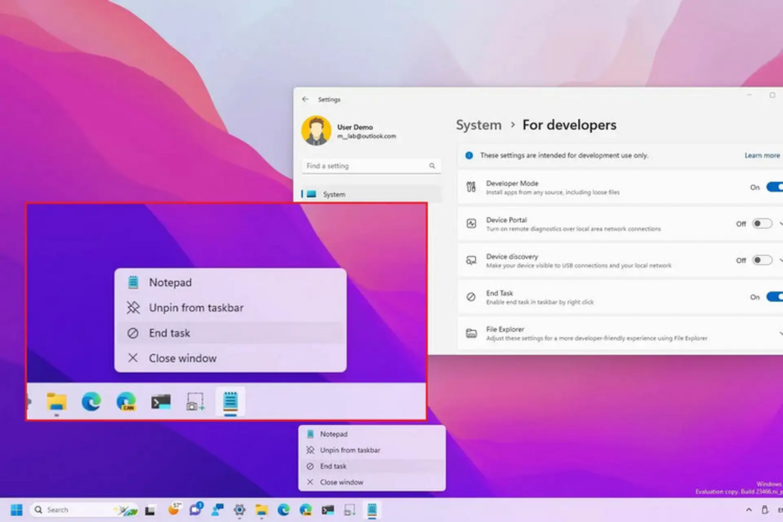Image resolution: width=783 pixels, height=522 pixels.
Task: Open the Feedback Hub taskbar icon
Action: tap(217, 510)
